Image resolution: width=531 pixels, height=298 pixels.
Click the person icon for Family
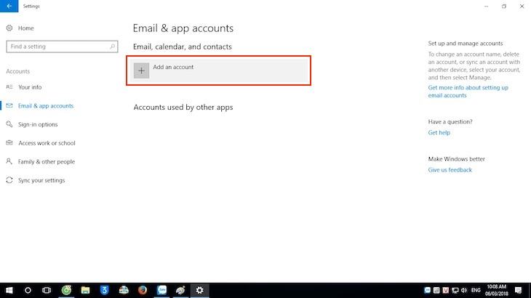(x=9, y=161)
